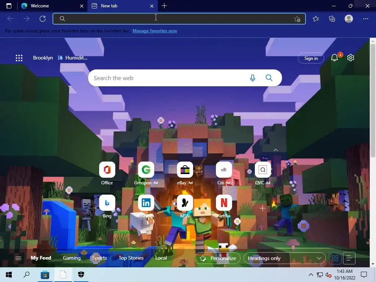
Task: Switch to the New tab tab
Action: pos(123,6)
